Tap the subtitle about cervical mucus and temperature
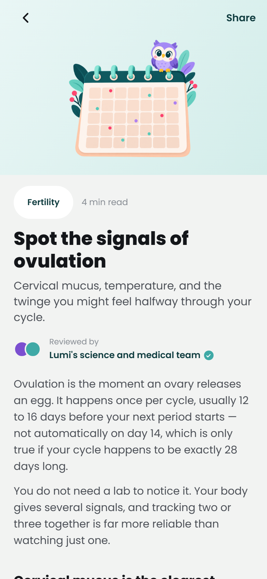 (x=132, y=302)
